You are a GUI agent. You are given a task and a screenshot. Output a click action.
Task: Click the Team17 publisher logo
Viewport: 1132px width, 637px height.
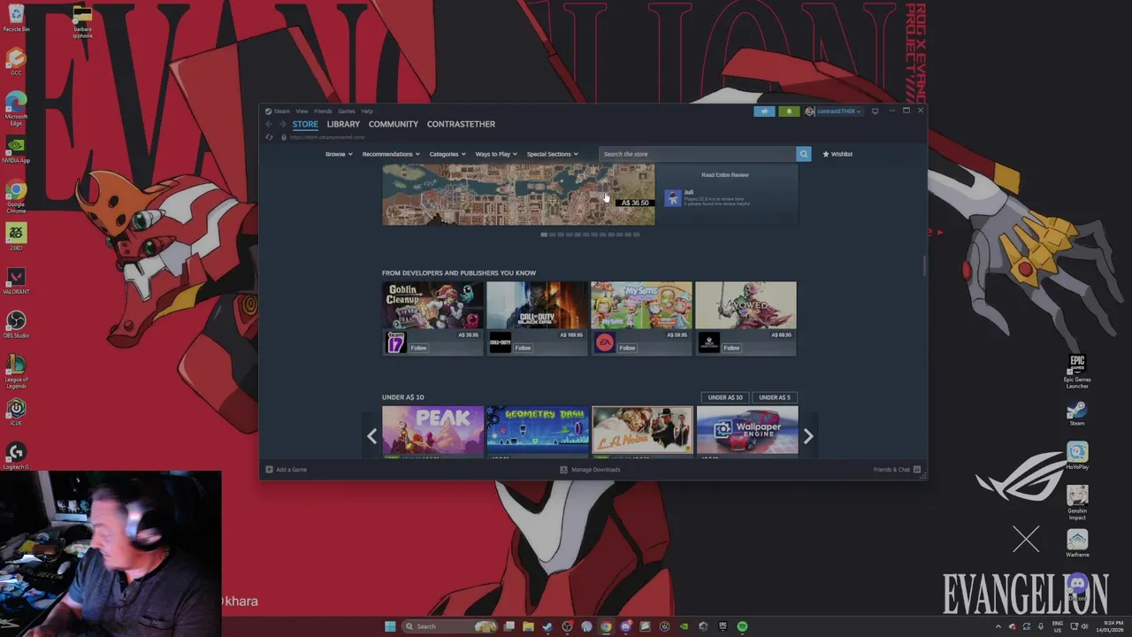(396, 343)
